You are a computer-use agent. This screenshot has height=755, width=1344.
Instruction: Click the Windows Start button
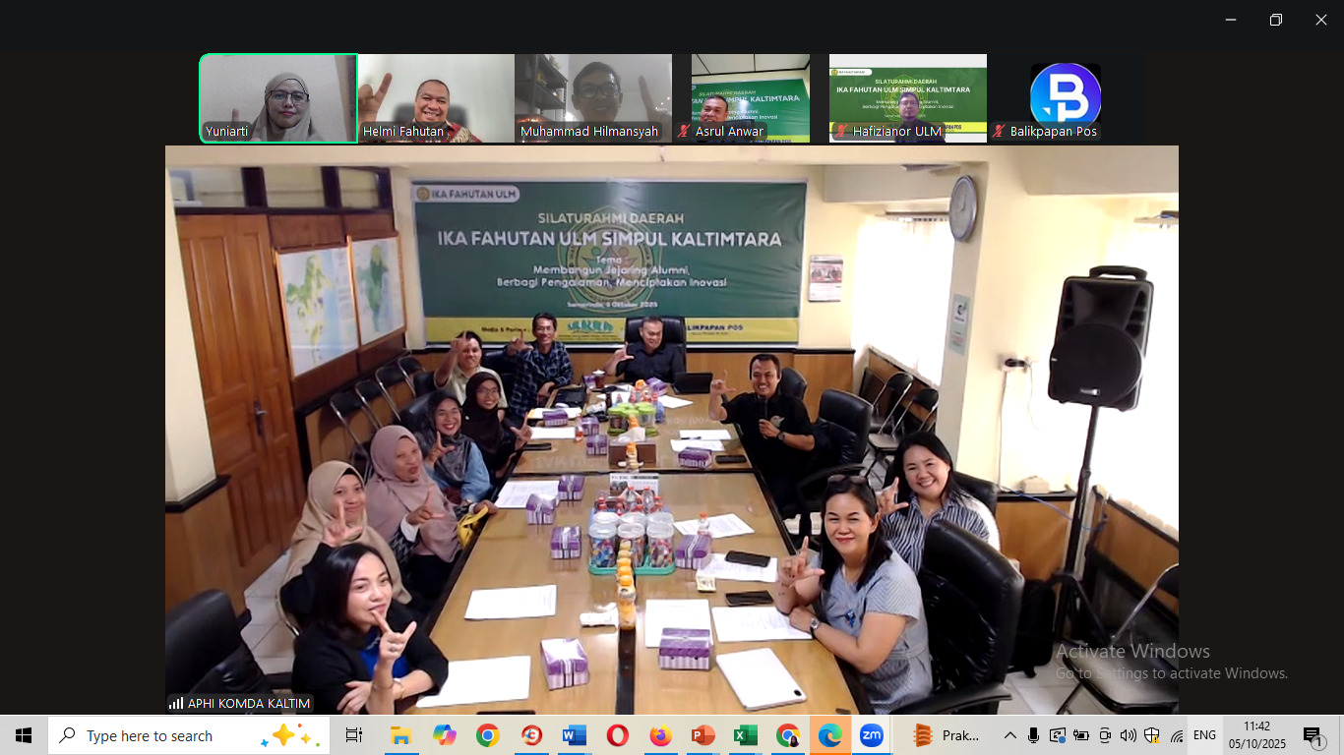[x=24, y=735]
